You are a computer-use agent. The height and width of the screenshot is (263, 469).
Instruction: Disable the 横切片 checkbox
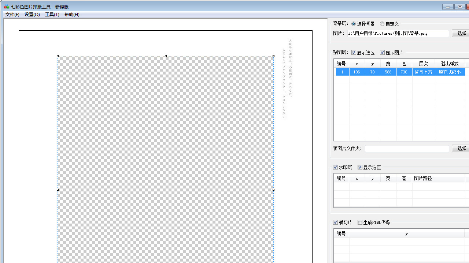(335, 222)
